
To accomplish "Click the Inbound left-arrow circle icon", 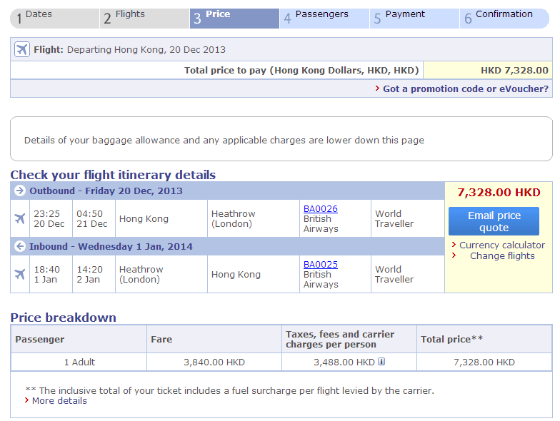I will point(20,247).
